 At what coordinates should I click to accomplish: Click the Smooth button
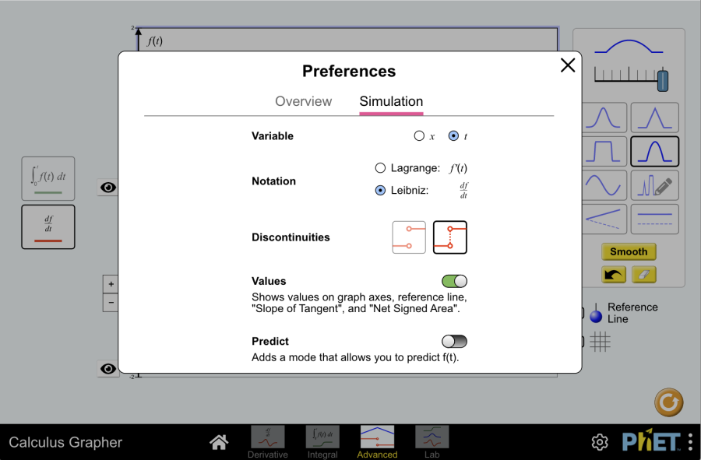pyautogui.click(x=629, y=251)
